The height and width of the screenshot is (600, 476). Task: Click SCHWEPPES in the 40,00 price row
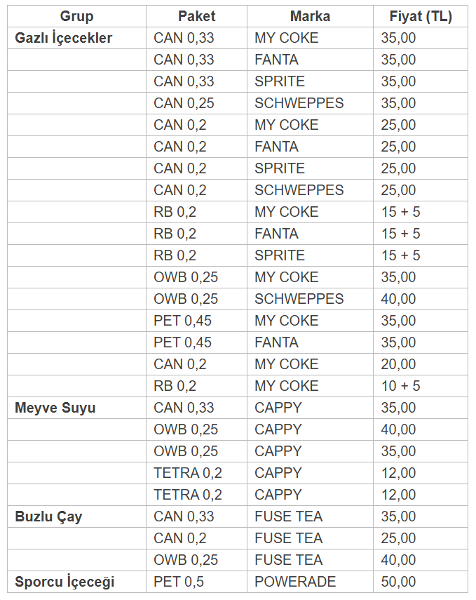[x=310, y=299]
